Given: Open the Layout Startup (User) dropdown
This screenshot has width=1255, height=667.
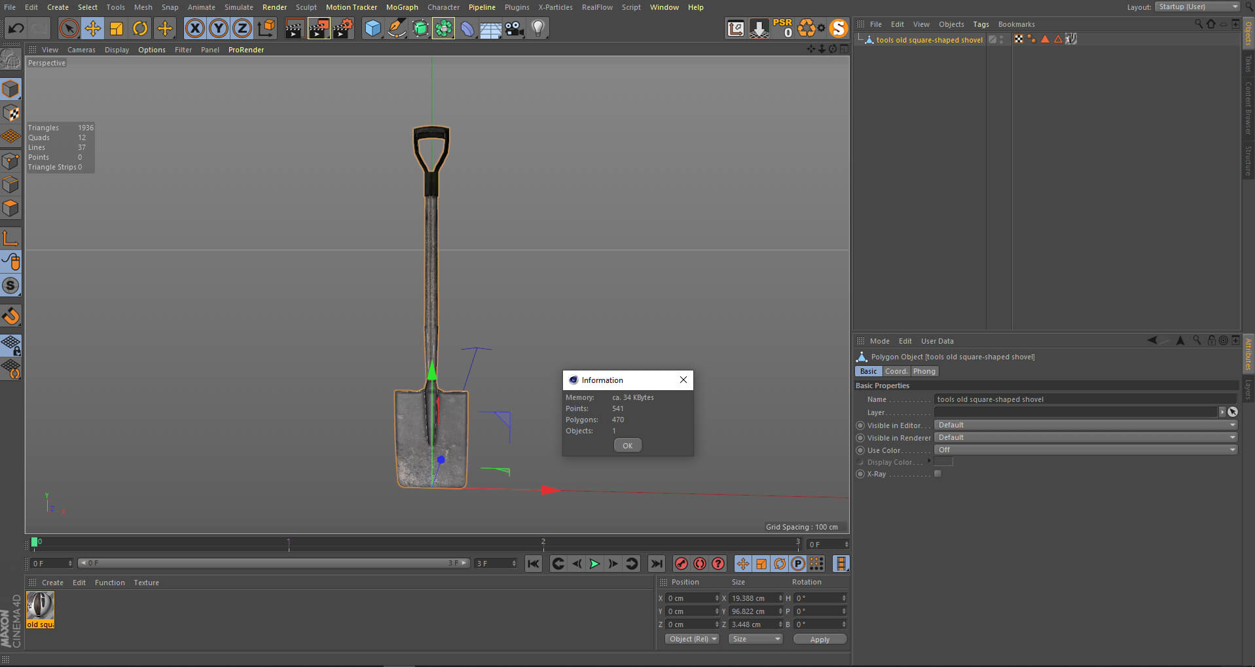Looking at the screenshot, I should click(1197, 7).
